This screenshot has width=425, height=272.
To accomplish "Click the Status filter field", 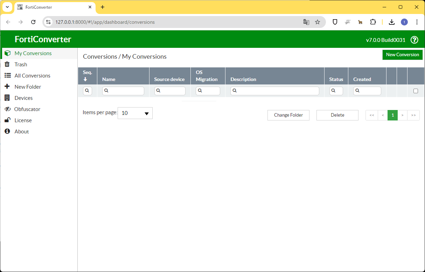I will pyautogui.click(x=336, y=91).
